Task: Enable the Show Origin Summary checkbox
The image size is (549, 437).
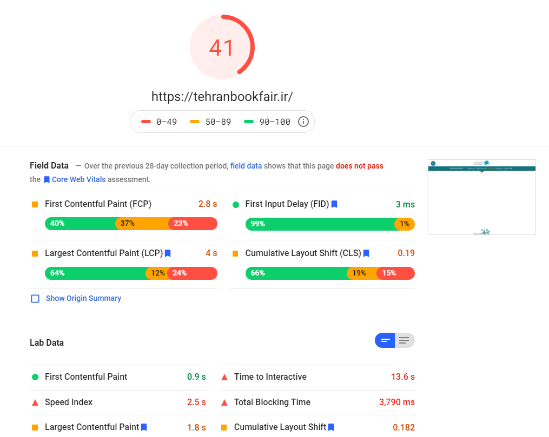Action: tap(35, 299)
